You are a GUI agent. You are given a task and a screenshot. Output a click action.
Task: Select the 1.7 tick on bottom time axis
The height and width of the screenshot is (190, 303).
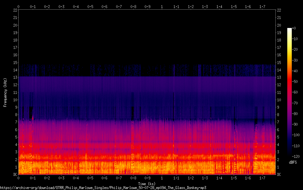click(262, 178)
